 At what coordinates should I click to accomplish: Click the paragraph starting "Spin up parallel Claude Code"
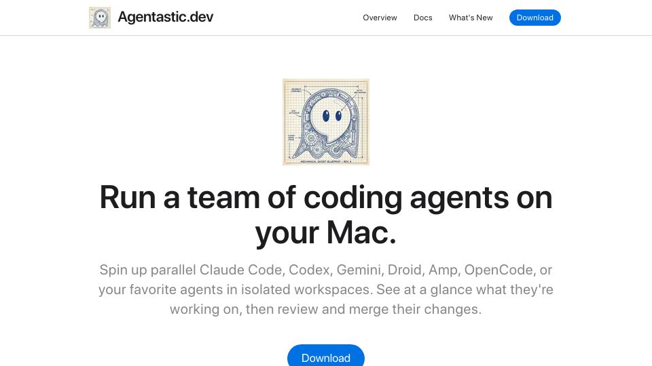326,289
